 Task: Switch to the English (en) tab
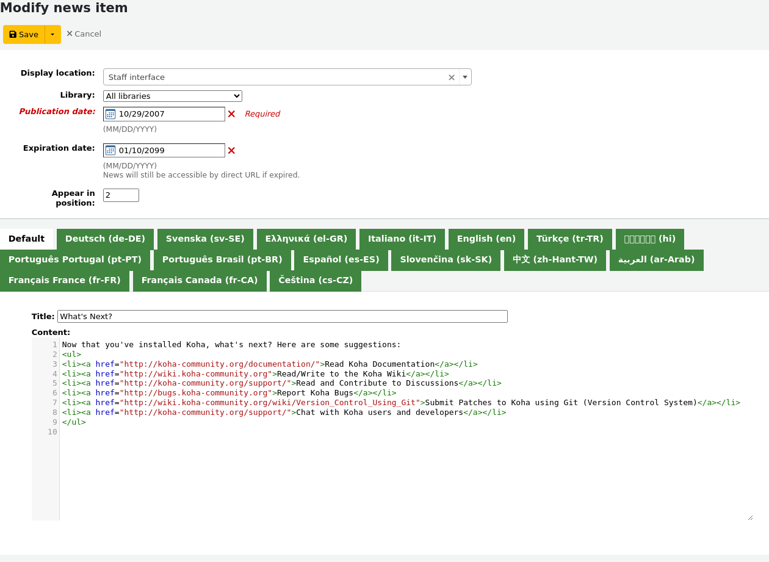pyautogui.click(x=486, y=239)
